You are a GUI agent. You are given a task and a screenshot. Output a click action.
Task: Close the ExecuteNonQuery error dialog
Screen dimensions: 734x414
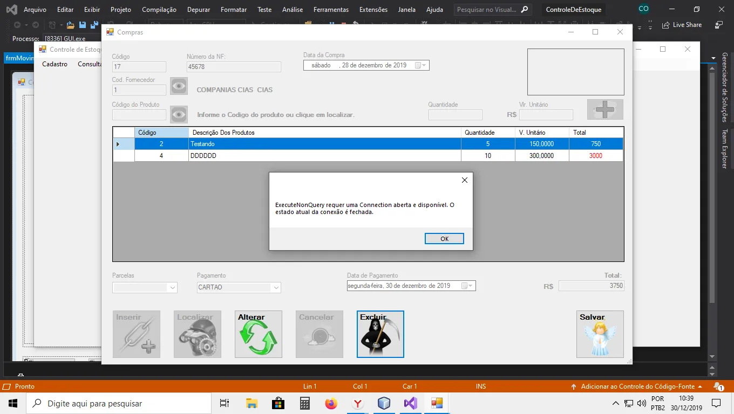[x=465, y=181]
